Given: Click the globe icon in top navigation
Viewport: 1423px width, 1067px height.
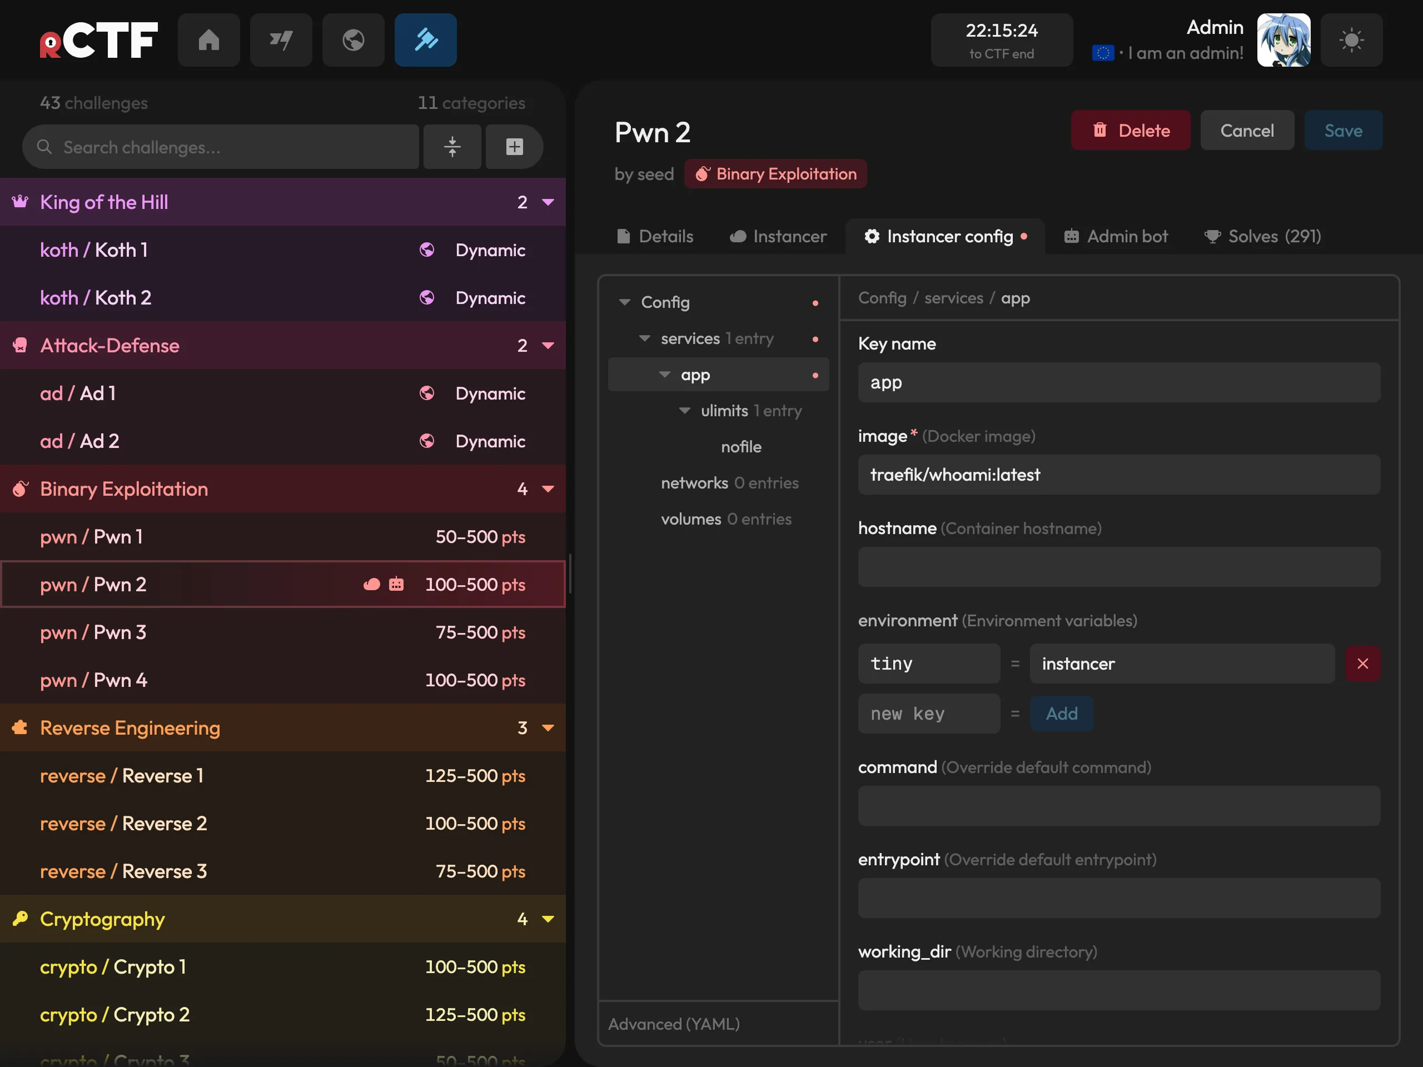Looking at the screenshot, I should pos(353,40).
